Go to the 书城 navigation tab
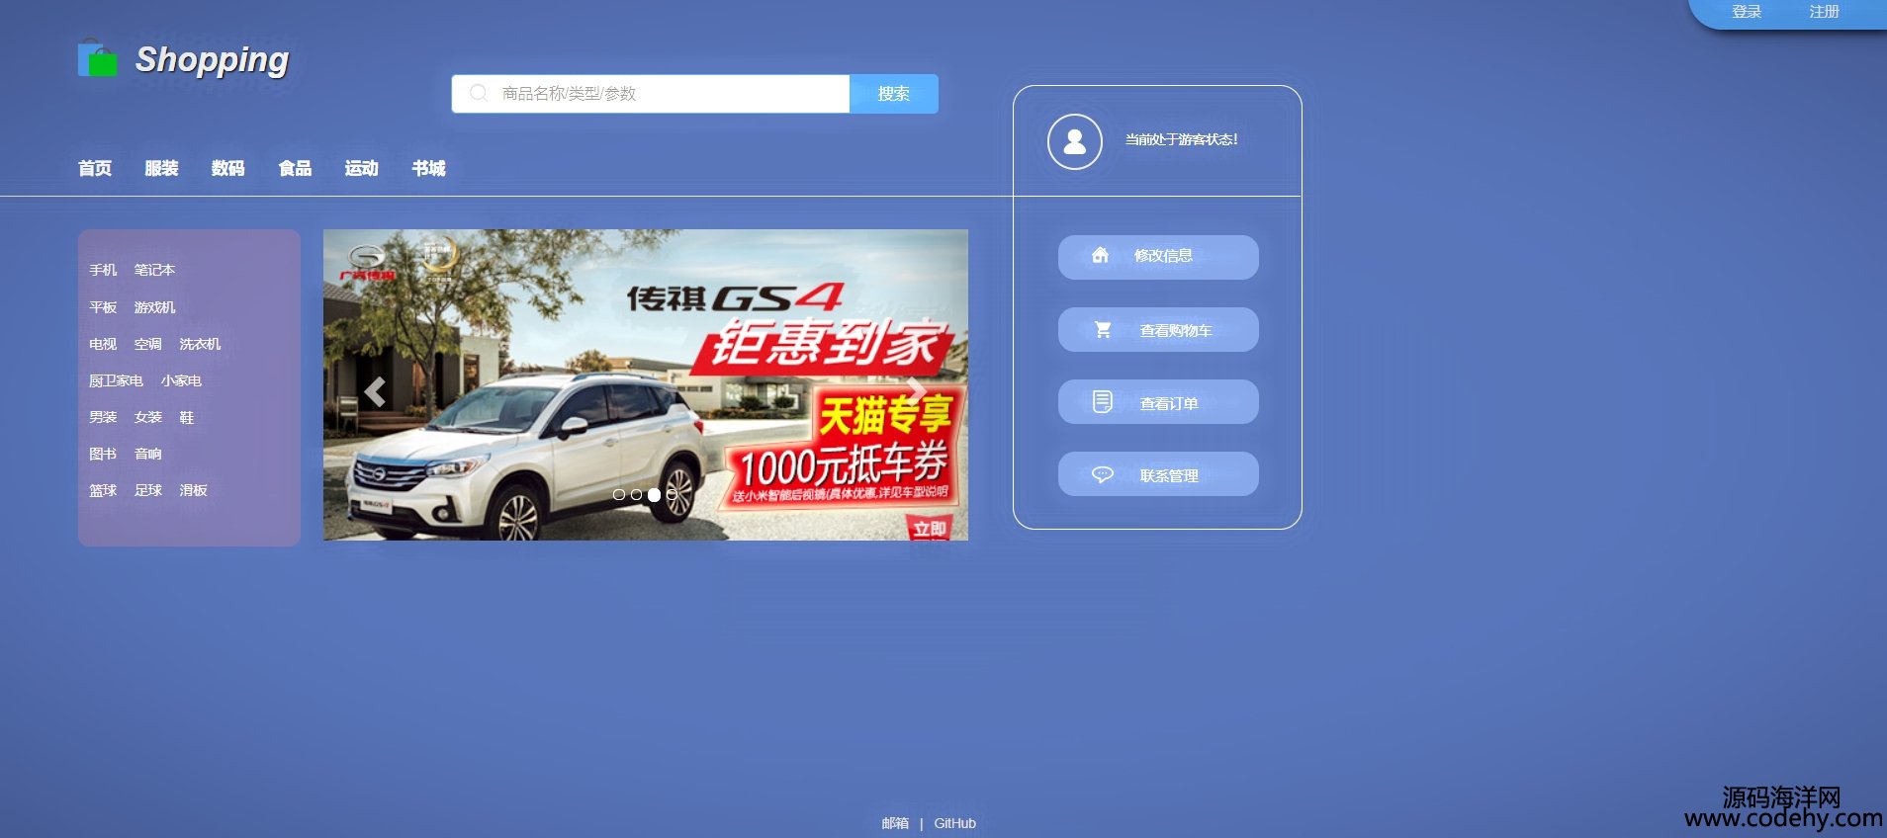Image resolution: width=1887 pixels, height=838 pixels. point(428,169)
